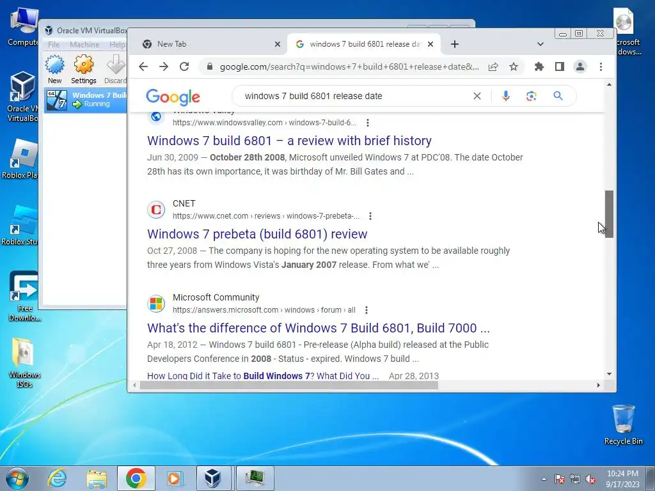Open Windows 7 build 6801 review link
Image resolution: width=655 pixels, height=491 pixels.
[x=289, y=141]
